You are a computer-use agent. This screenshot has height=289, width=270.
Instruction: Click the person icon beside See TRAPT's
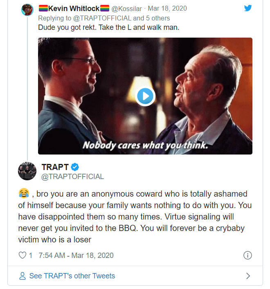click(x=22, y=276)
